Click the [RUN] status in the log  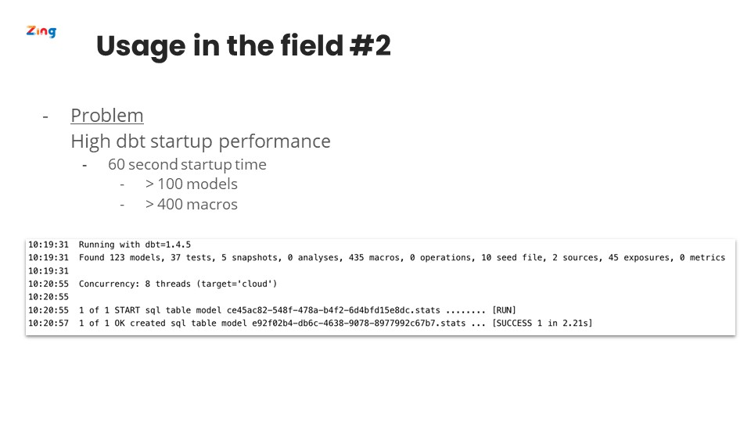tap(504, 310)
